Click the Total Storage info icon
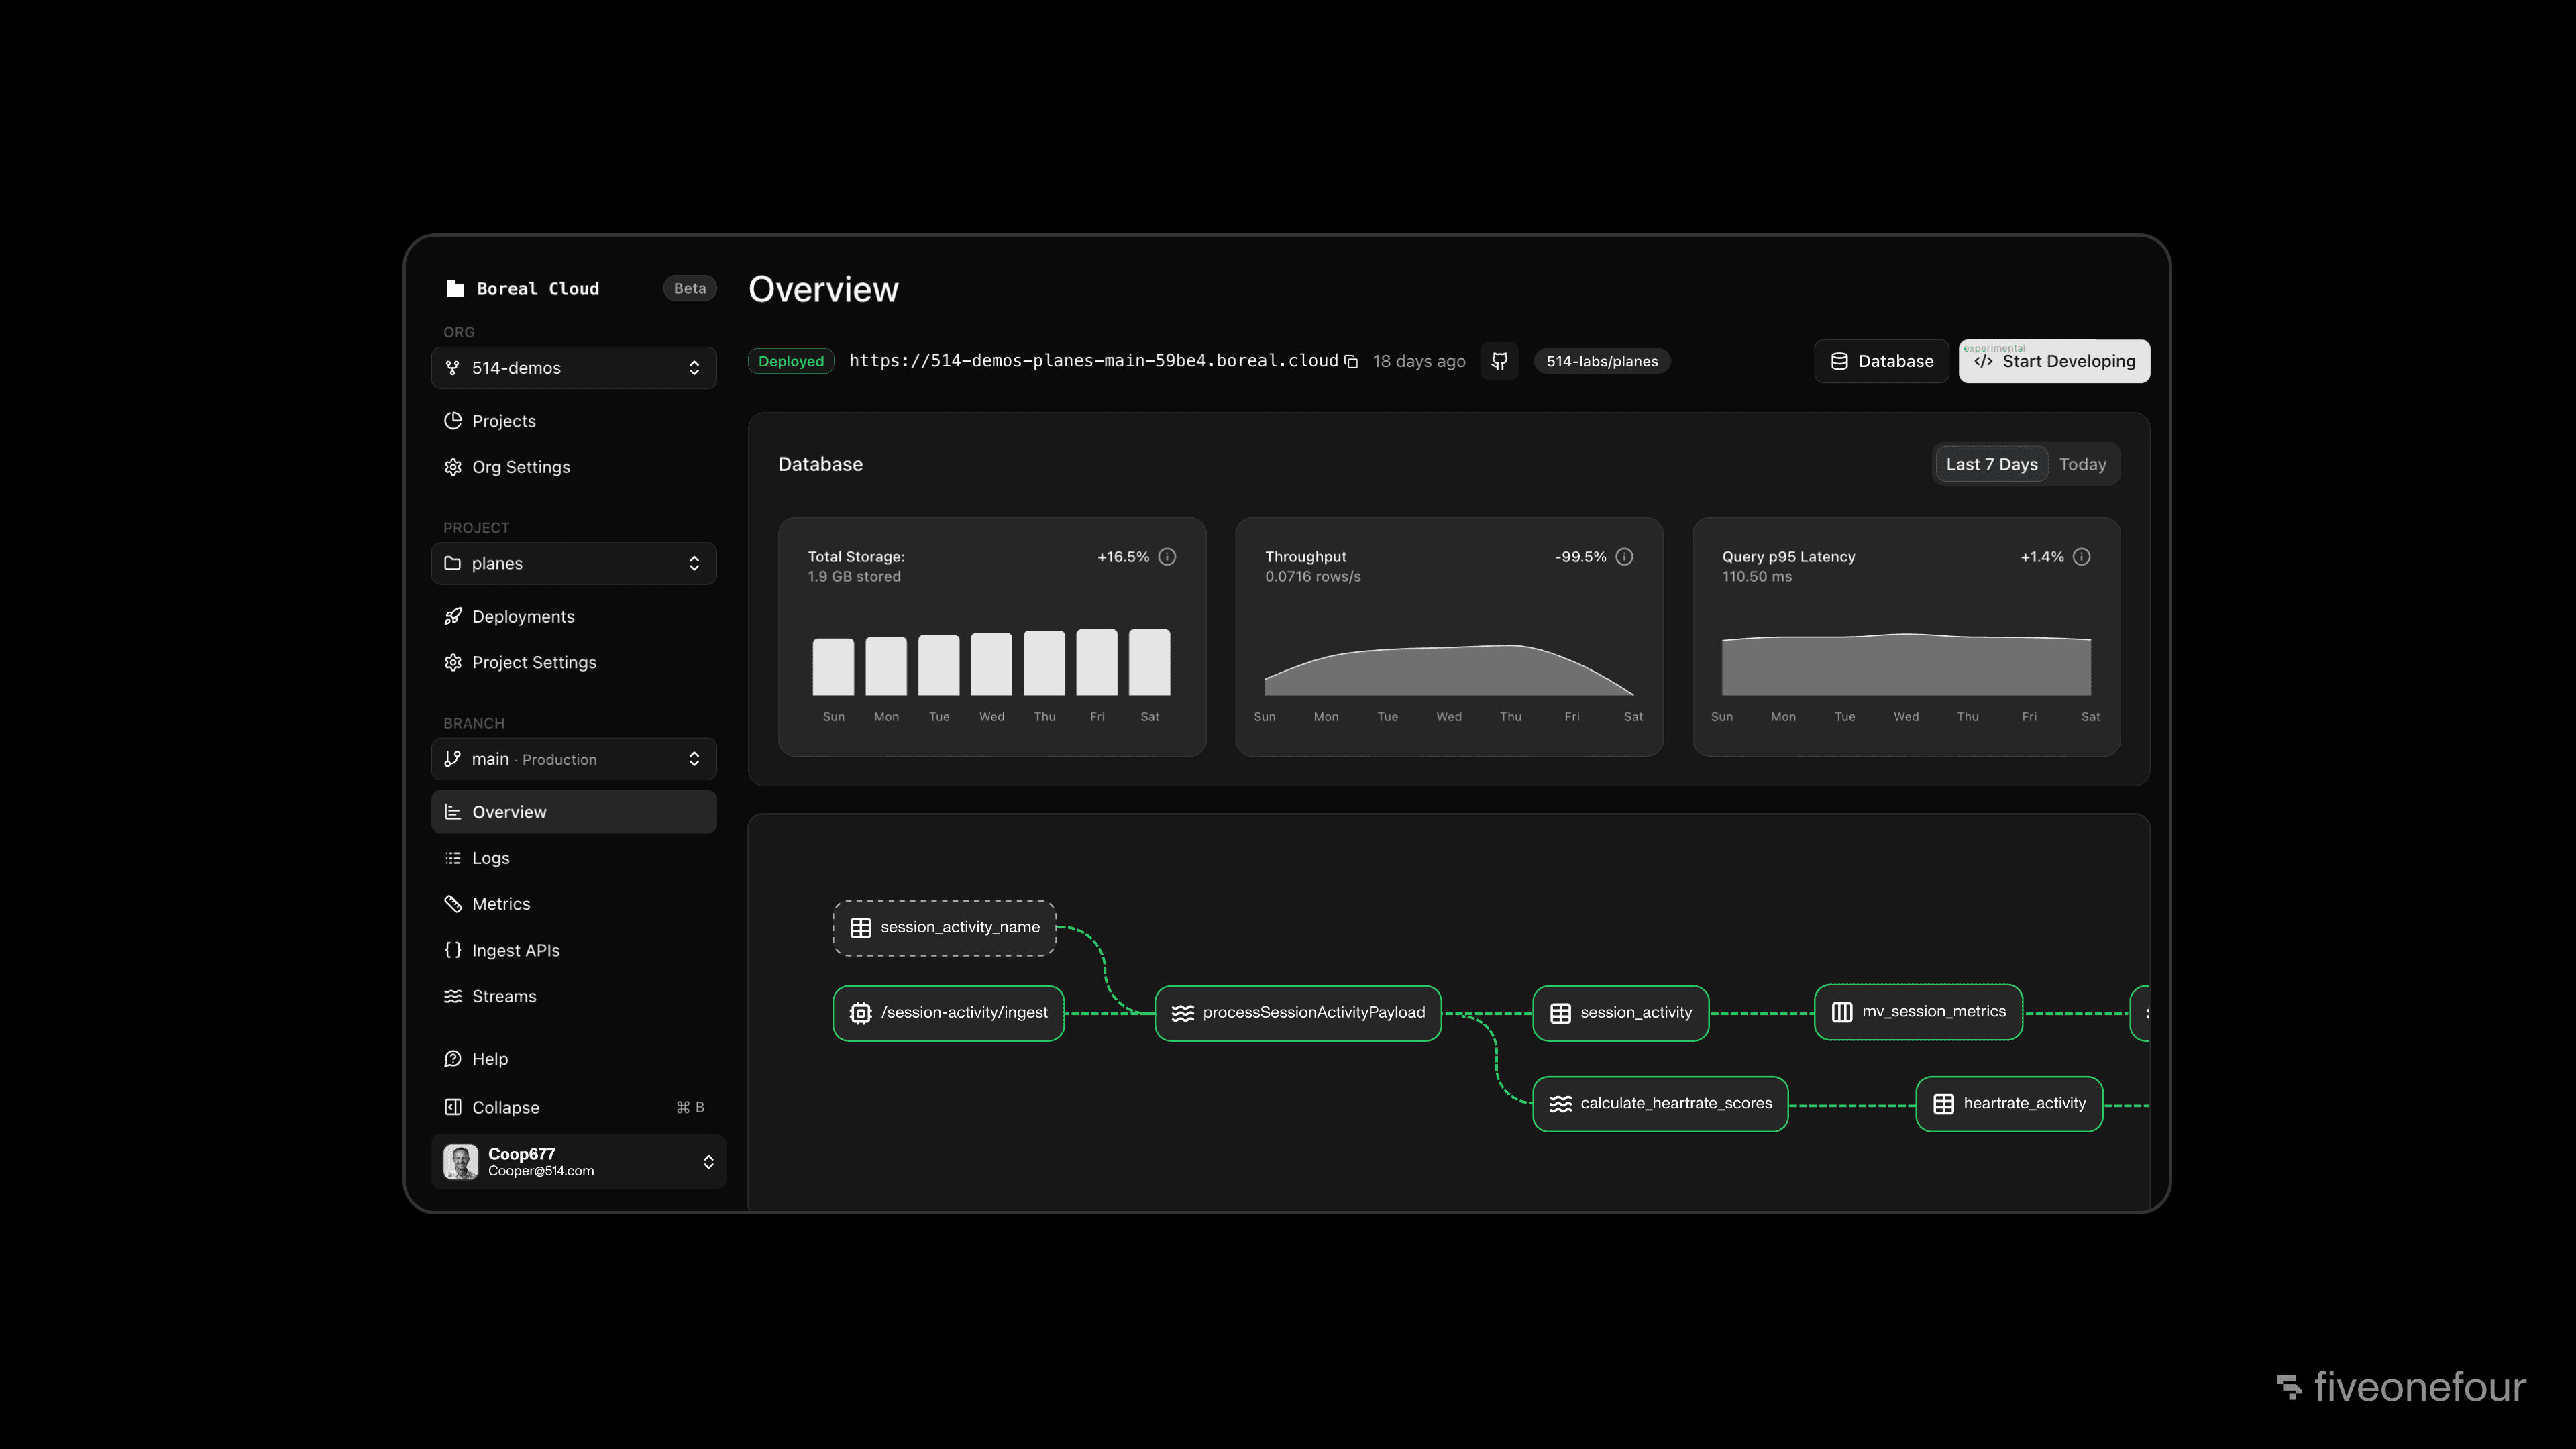The width and height of the screenshot is (2576, 1449). tap(1167, 557)
